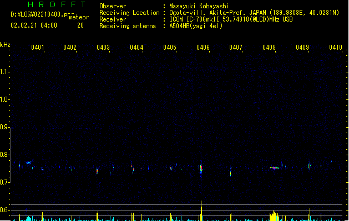349x221 pixels.
Task: Click the 0.7 kHz axis label
Action: tap(4, 182)
